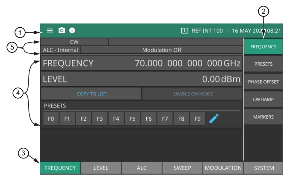
Task: Select the SYSTEM tab
Action: tap(263, 168)
